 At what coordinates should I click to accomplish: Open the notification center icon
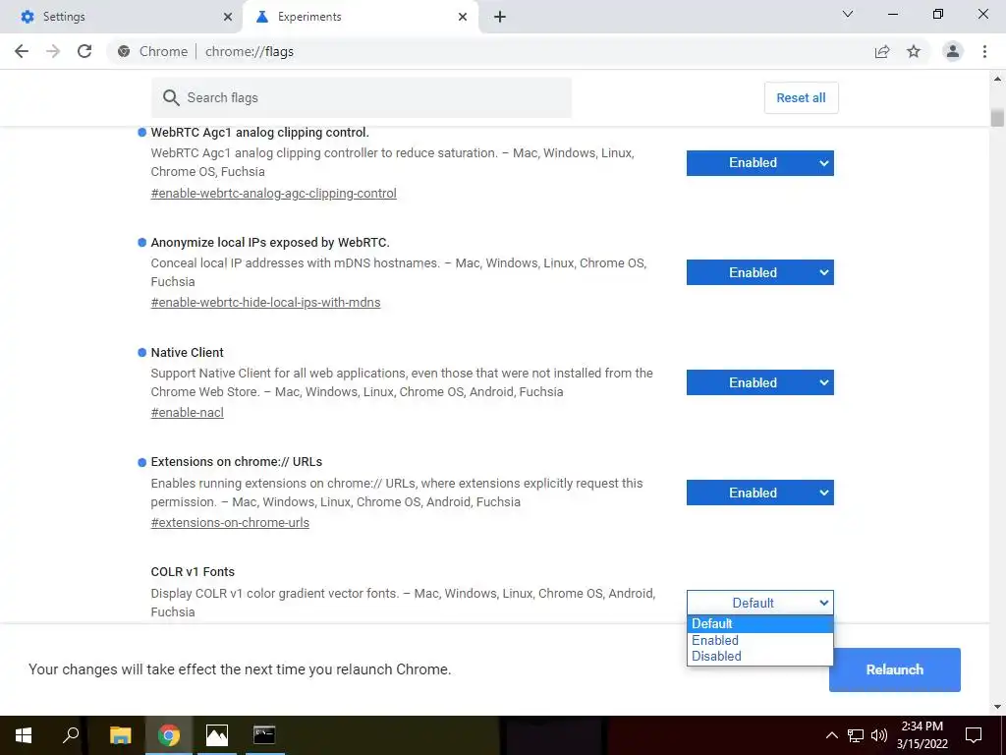[974, 735]
